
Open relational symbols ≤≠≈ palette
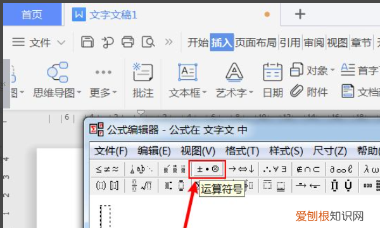(107, 169)
